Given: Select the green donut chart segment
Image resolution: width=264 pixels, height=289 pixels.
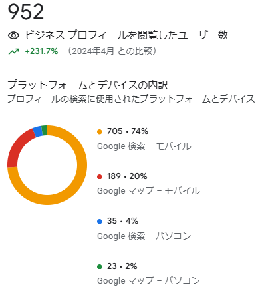Looking at the screenshot, I should pyautogui.click(x=45, y=131).
